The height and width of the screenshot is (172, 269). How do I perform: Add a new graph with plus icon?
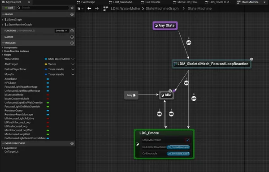[72, 15]
